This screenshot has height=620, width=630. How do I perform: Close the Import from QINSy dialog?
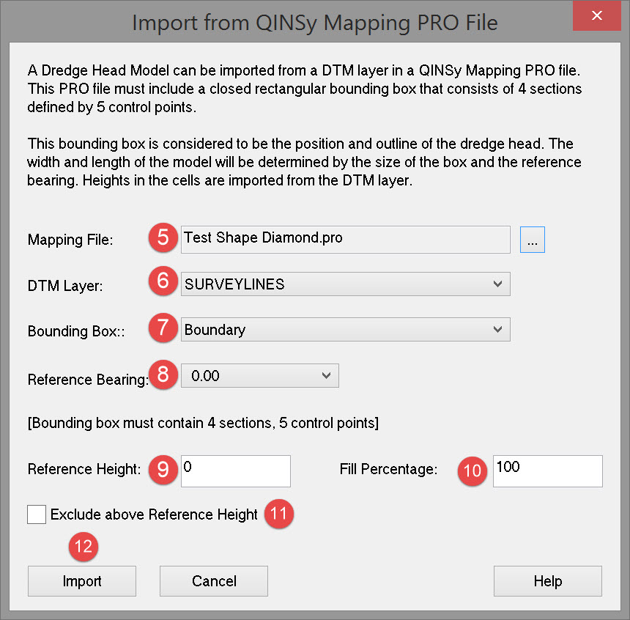coord(597,16)
